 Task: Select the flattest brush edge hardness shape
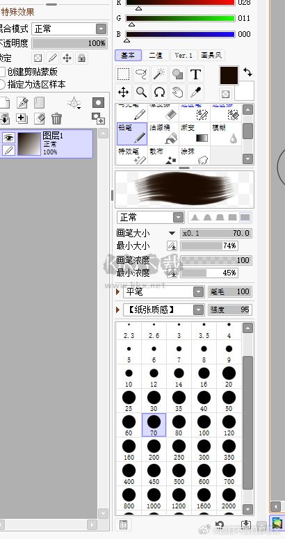[x=245, y=217]
